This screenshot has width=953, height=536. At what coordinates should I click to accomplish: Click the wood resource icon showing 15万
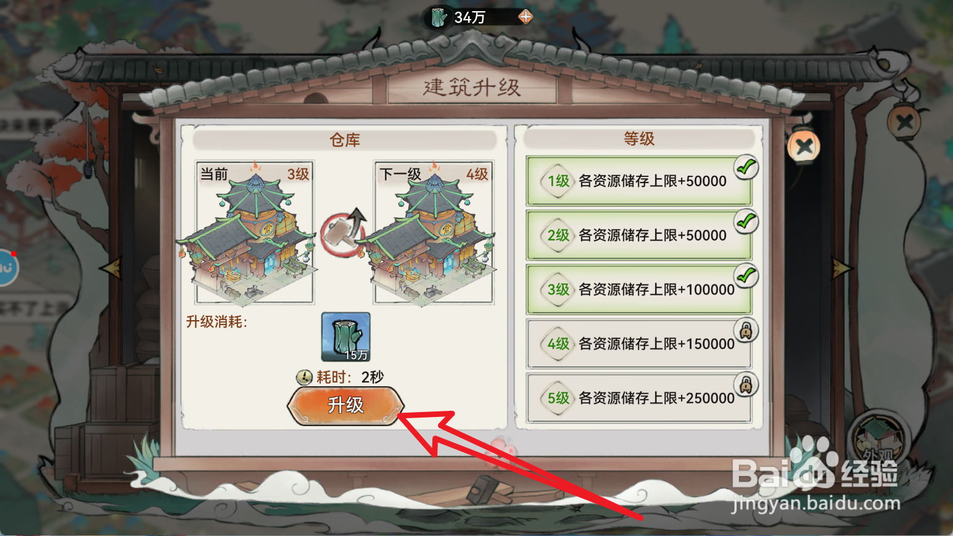tap(346, 337)
